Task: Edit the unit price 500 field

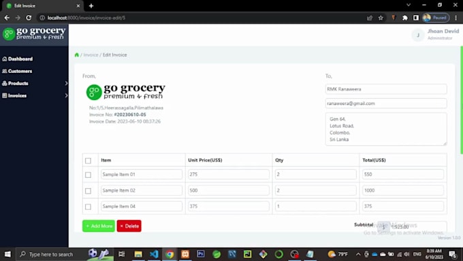Action: click(229, 190)
